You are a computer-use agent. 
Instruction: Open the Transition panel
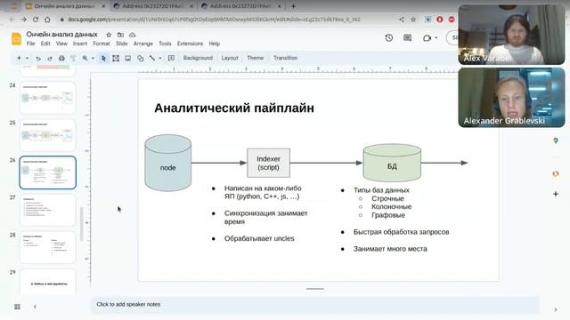pyautogui.click(x=285, y=58)
